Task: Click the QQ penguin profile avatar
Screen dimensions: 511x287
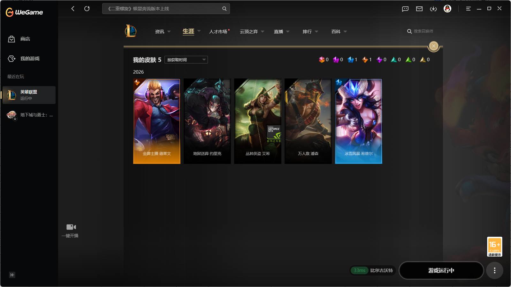Action: [x=447, y=9]
